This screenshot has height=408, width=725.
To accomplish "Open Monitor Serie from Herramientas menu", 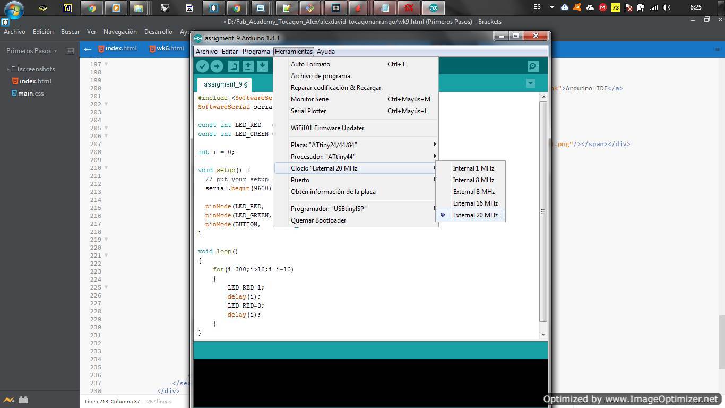I will coord(356,99).
